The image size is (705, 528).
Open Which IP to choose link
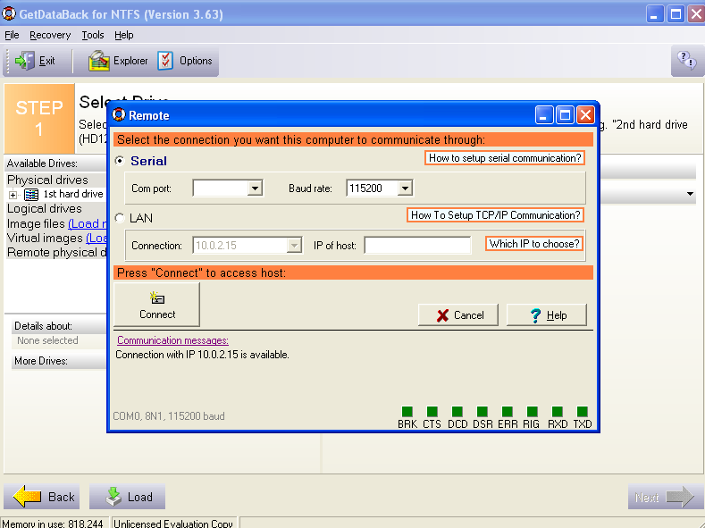534,244
